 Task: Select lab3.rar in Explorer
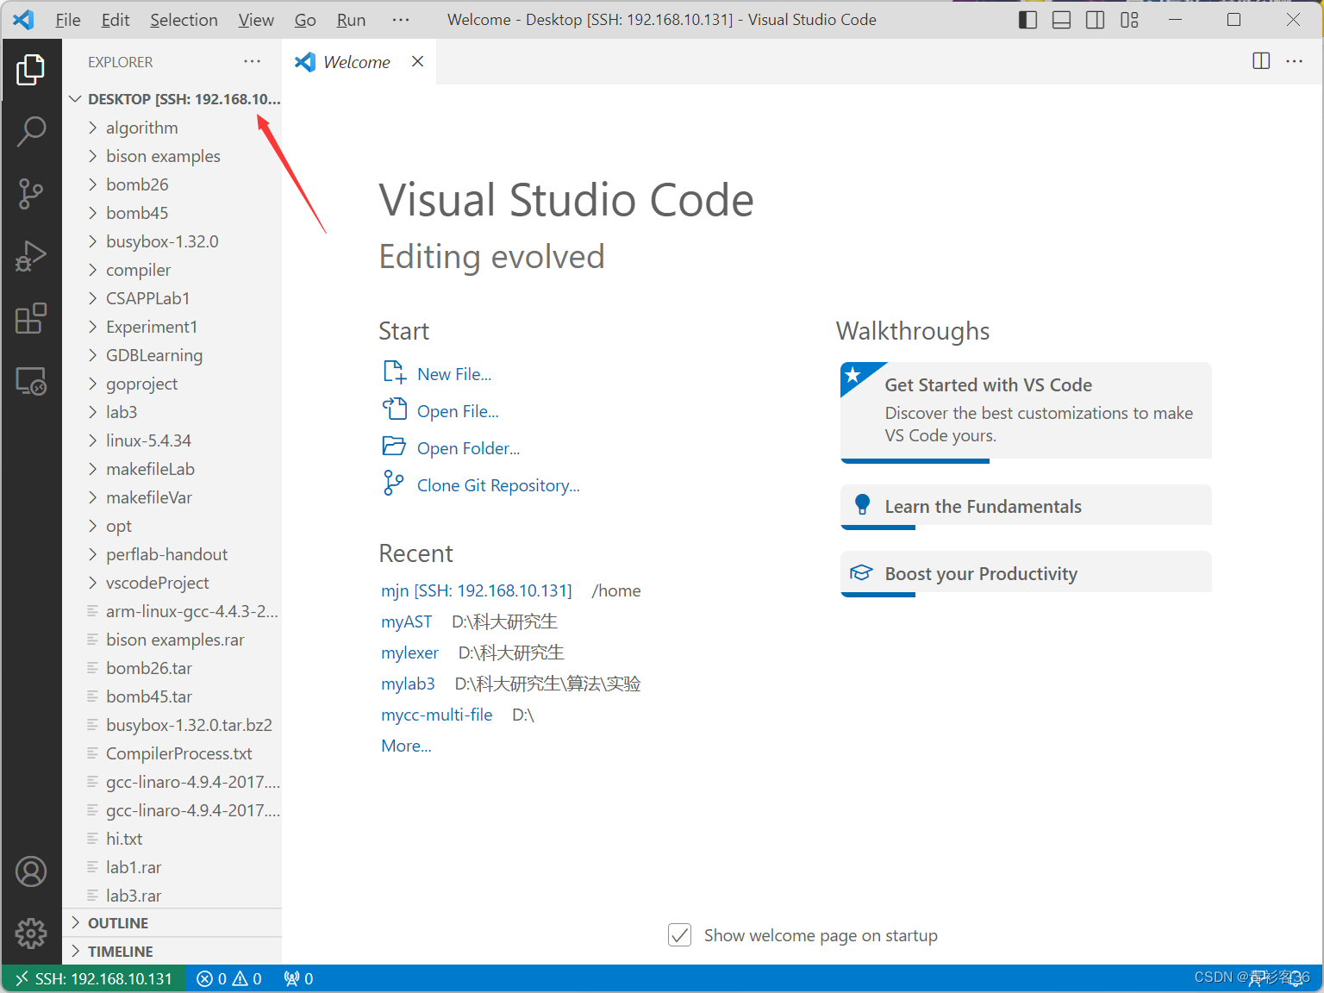172,896
